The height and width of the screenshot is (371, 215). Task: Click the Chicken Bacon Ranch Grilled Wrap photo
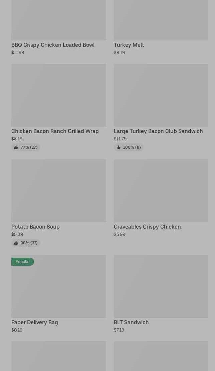pyautogui.click(x=58, y=95)
